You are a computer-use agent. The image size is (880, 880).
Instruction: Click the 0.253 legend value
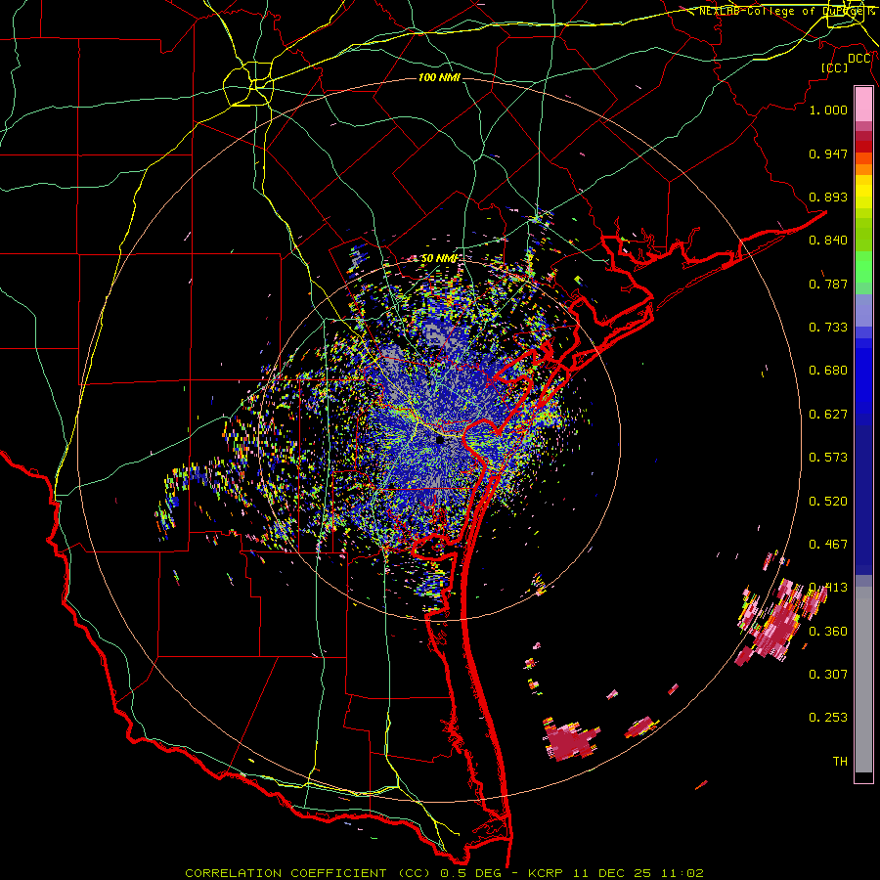pos(828,718)
